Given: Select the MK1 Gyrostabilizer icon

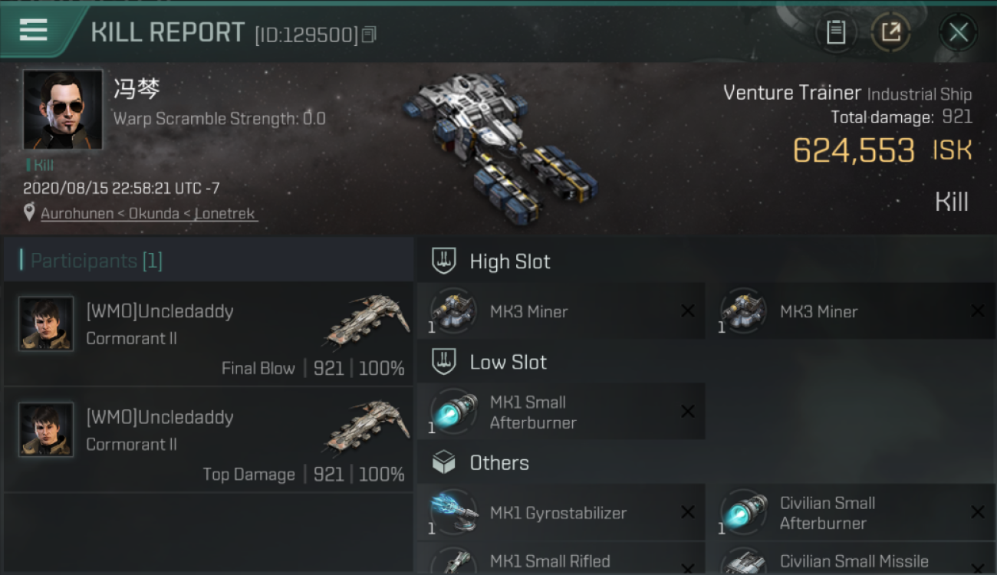Looking at the screenshot, I should coord(452,512).
